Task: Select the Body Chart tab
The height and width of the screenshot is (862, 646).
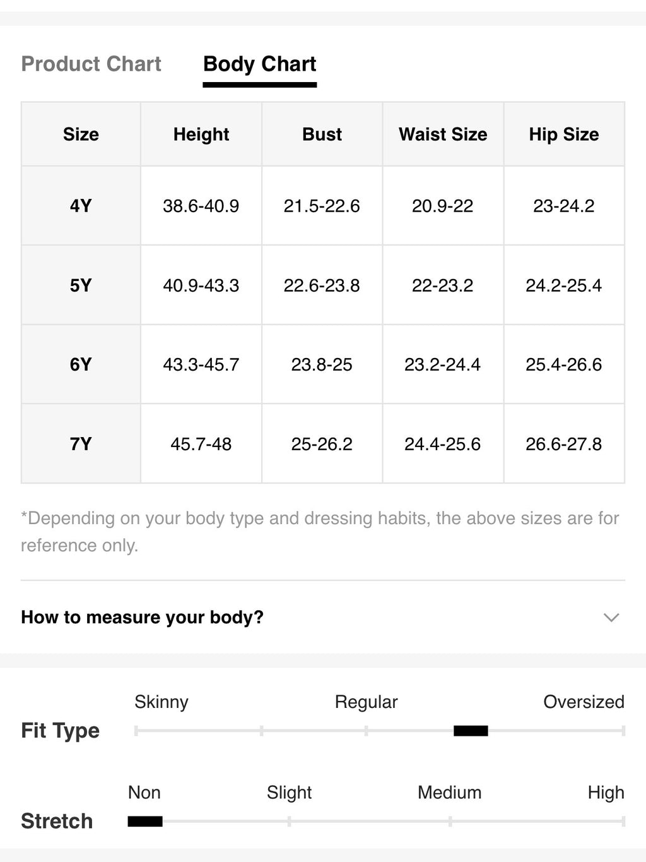Action: (x=259, y=64)
